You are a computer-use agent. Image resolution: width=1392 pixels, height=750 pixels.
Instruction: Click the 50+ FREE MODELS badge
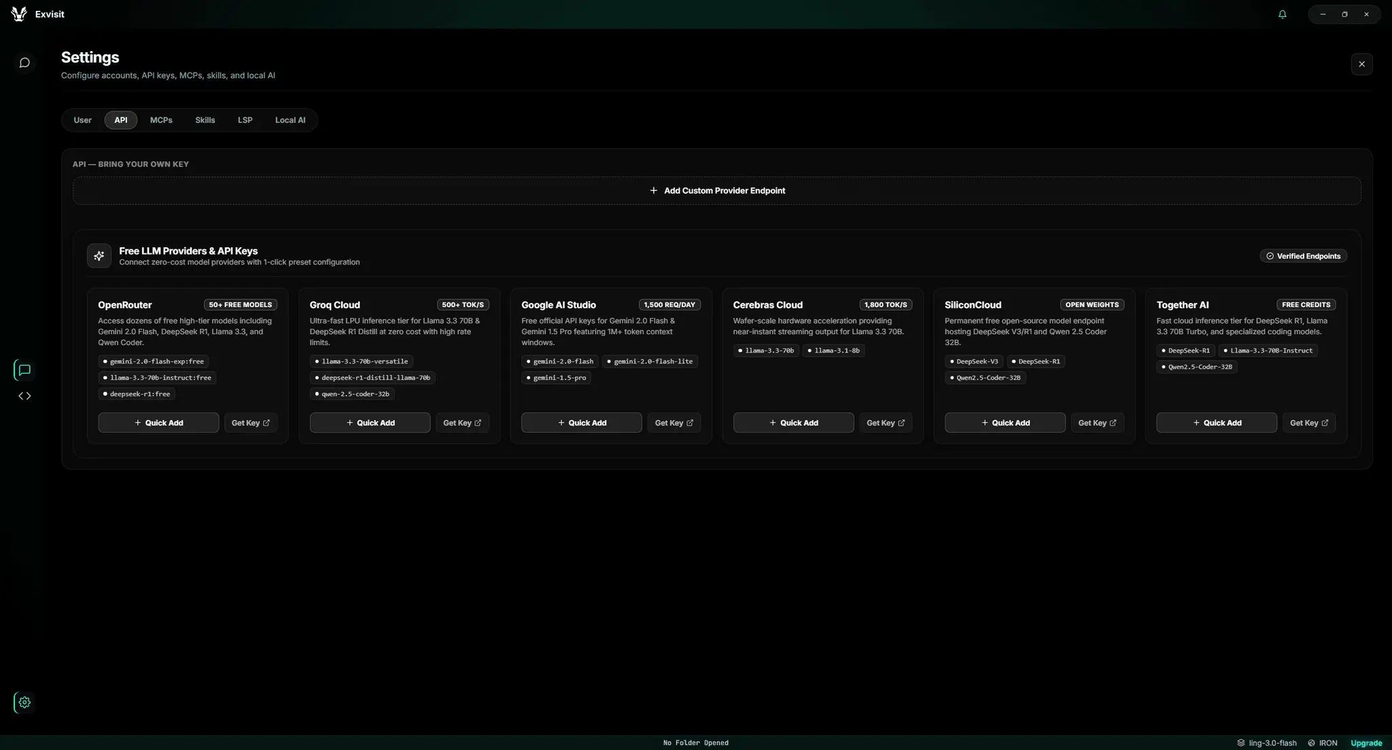241,305
